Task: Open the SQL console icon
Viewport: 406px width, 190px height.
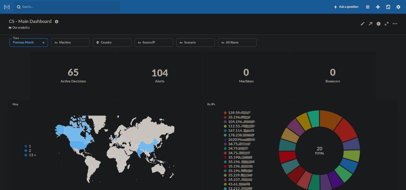Action: tap(388, 7)
